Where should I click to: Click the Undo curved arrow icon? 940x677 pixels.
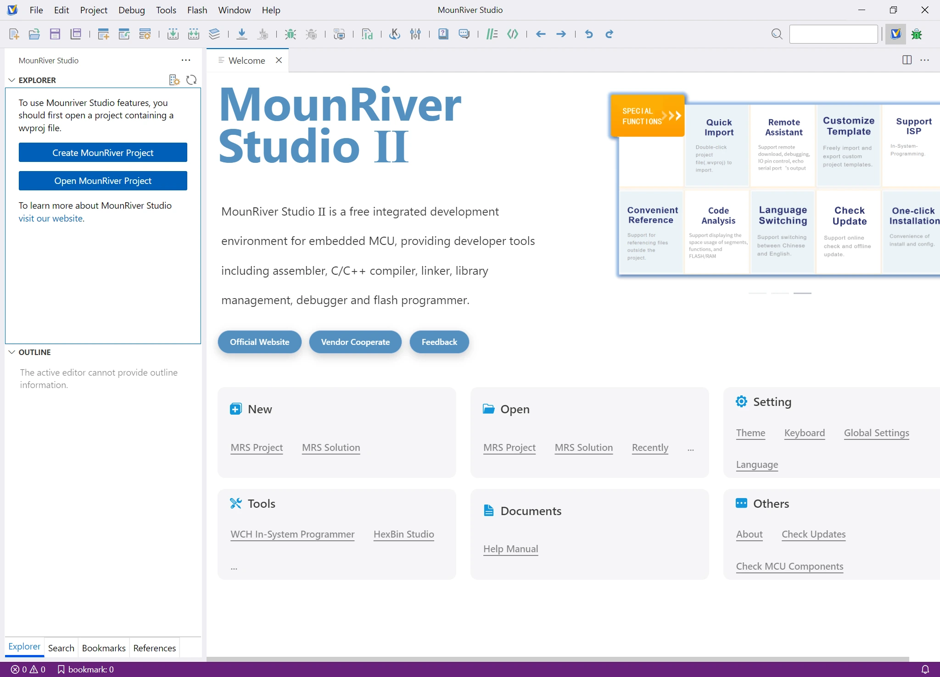pos(589,34)
